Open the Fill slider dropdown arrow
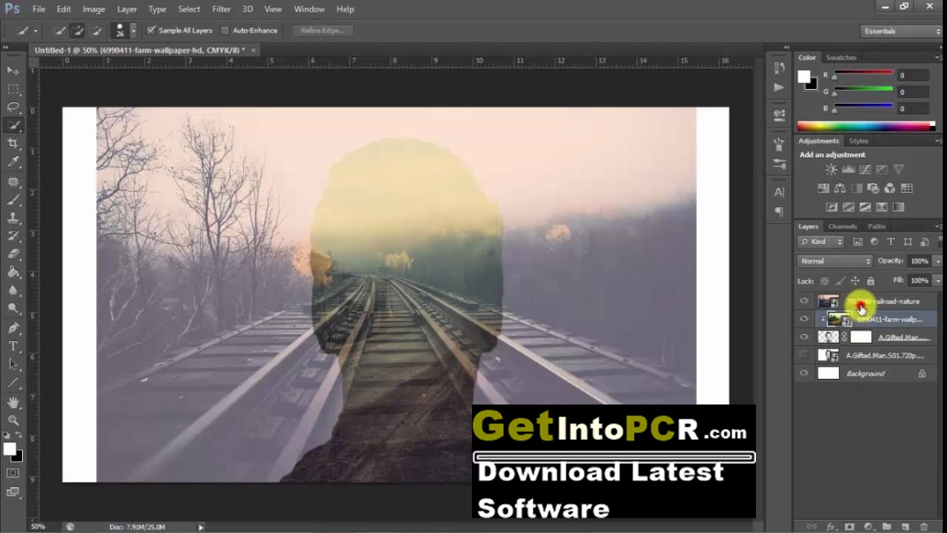947x533 pixels. pyautogui.click(x=937, y=280)
